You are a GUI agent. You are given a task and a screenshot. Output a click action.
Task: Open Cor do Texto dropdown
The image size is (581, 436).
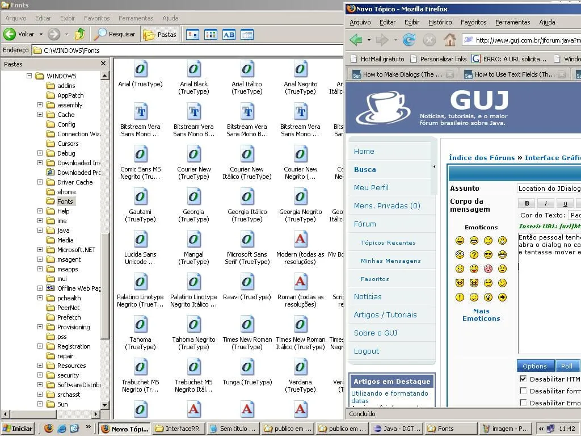(x=574, y=215)
